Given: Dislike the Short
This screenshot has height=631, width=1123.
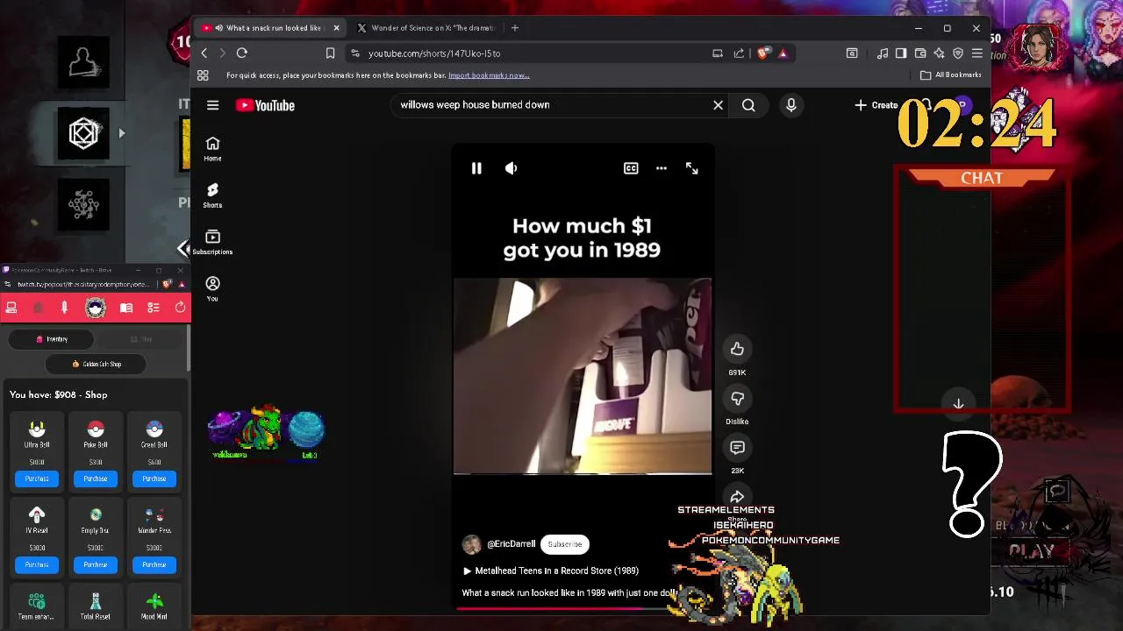Looking at the screenshot, I should [737, 399].
